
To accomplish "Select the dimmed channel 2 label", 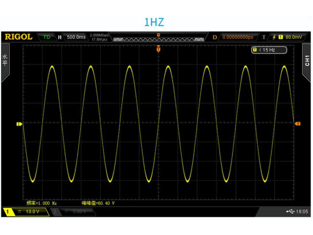I will pos(55,211).
